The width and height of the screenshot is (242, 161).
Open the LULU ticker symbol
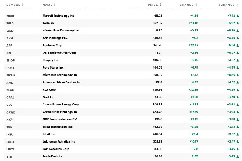click(x=10, y=142)
